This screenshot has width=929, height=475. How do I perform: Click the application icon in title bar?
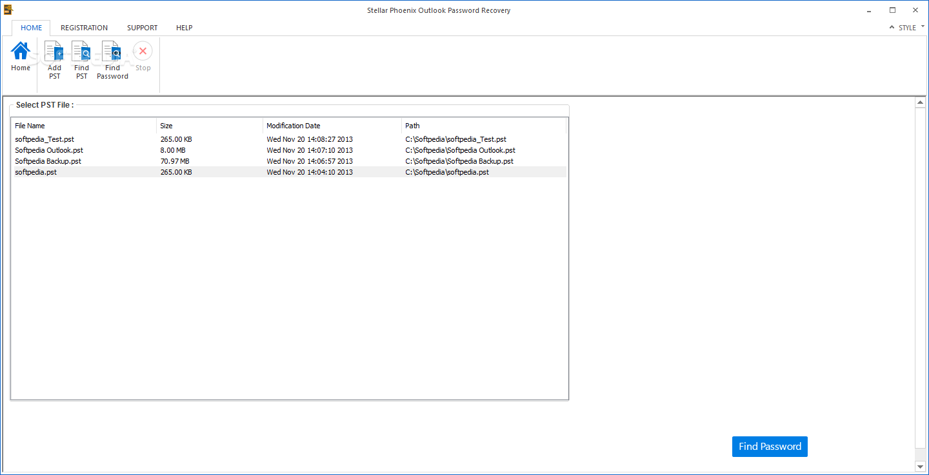coord(8,10)
